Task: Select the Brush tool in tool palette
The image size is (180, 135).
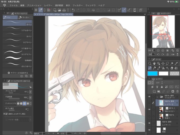Action: click(159, 68)
